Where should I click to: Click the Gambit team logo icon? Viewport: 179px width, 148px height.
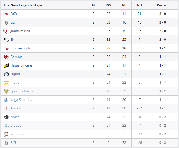[x=6, y=57]
